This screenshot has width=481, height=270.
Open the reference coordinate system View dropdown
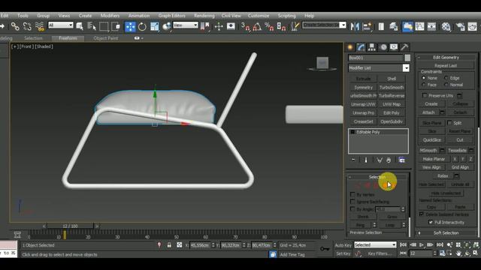(x=186, y=25)
